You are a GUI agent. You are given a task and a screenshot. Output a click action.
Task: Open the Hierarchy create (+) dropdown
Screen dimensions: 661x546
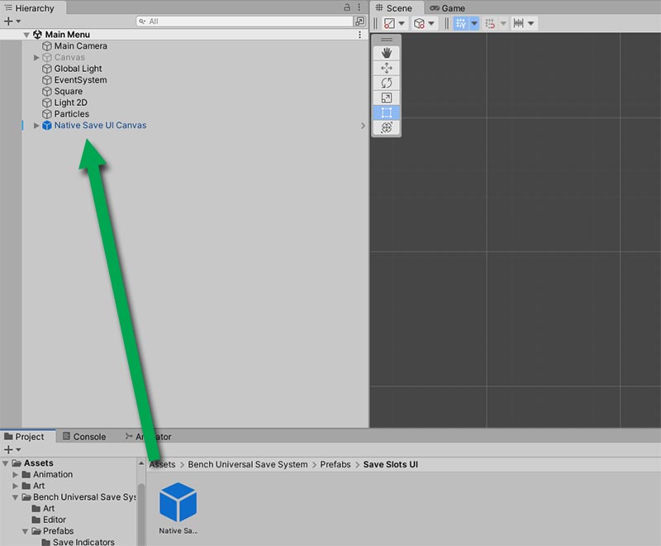[12, 22]
